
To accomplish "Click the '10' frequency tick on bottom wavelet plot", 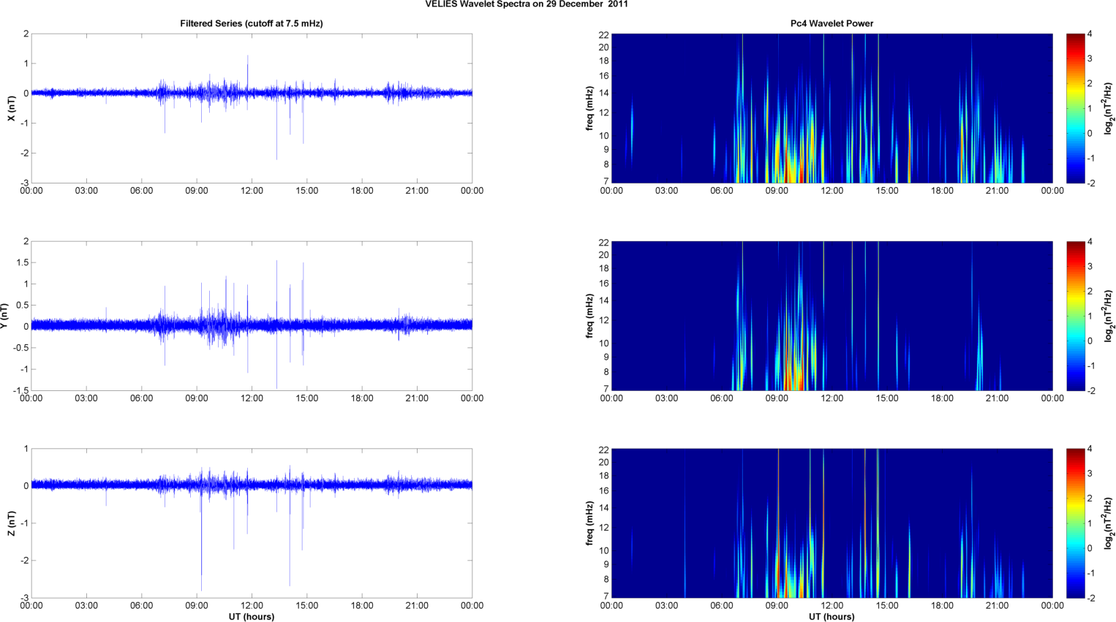I will (604, 550).
